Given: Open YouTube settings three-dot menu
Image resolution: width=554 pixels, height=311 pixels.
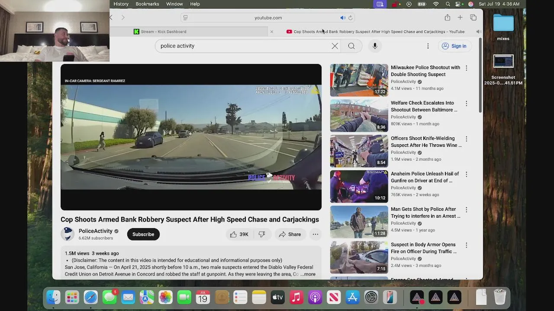Looking at the screenshot, I should pyautogui.click(x=428, y=46).
